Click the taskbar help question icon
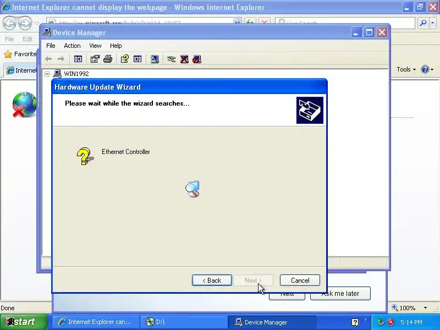 (355, 322)
